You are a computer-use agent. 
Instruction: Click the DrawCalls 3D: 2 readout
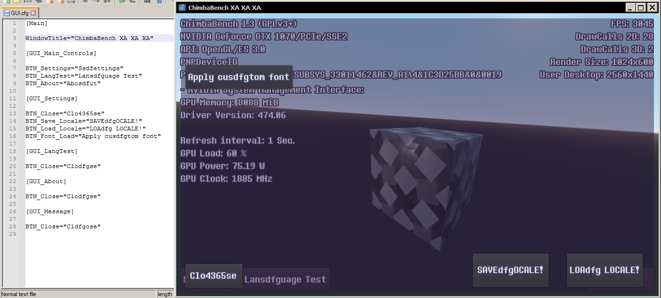pyautogui.click(x=617, y=49)
